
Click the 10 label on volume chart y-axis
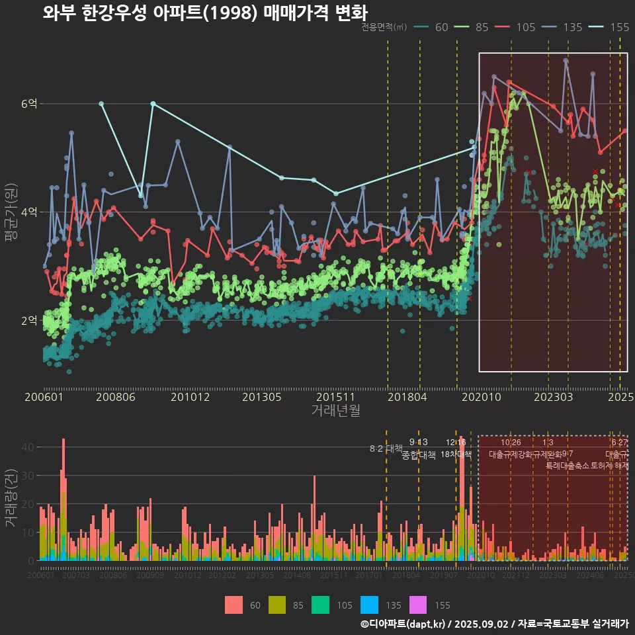(x=28, y=532)
